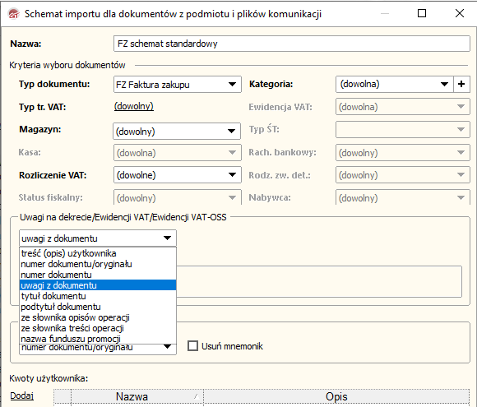Image resolution: width=477 pixels, height=407 pixels.
Task: Click the Dodaj link
Action: pyautogui.click(x=21, y=395)
